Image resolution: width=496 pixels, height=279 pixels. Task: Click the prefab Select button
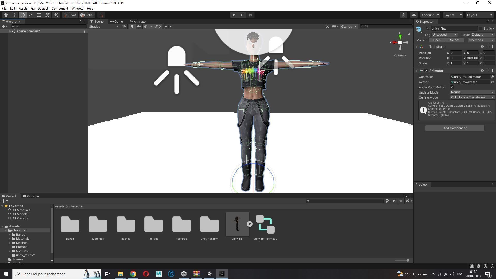(x=454, y=40)
